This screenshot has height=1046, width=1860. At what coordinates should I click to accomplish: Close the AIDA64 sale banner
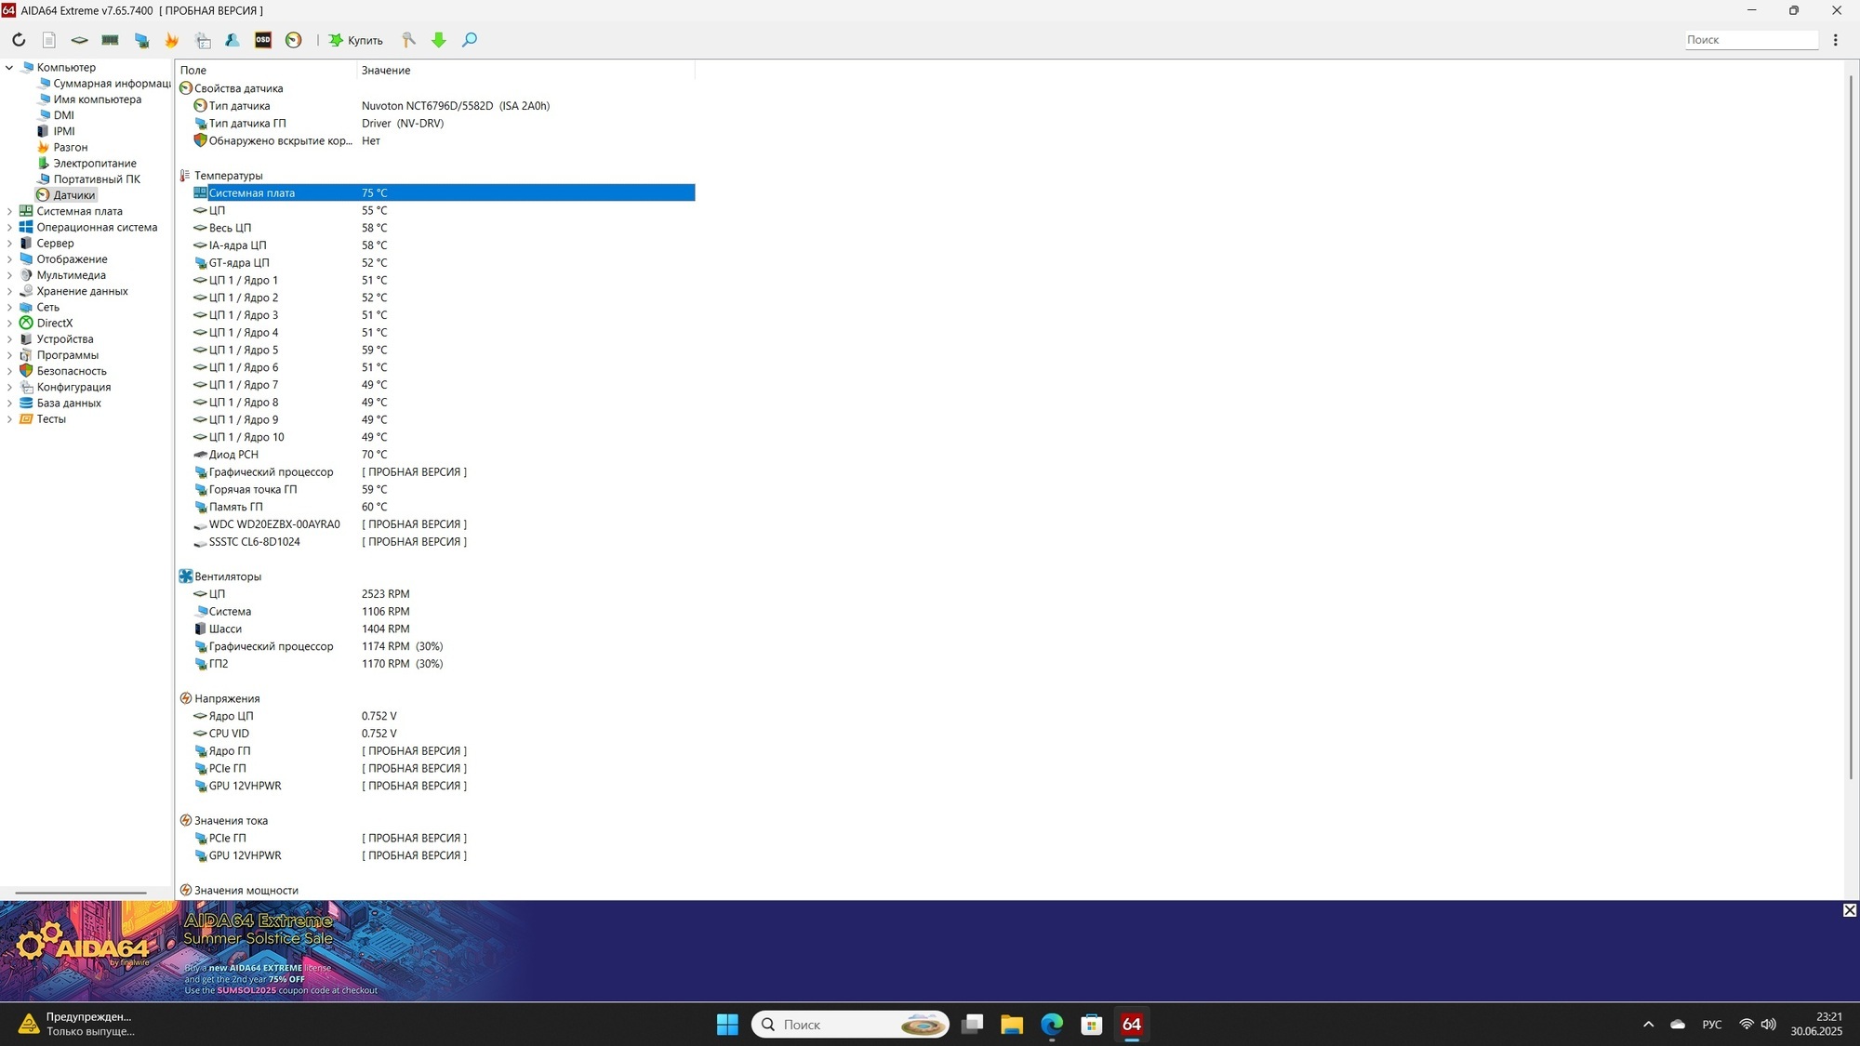pos(1850,910)
